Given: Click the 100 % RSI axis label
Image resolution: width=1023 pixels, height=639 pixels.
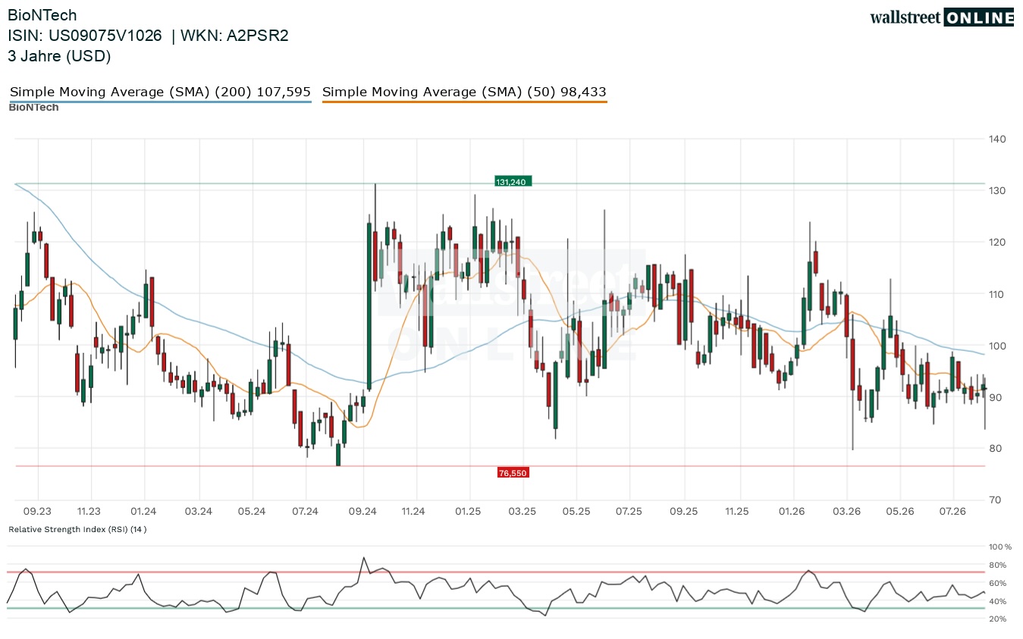Looking at the screenshot, I should pos(1000,547).
